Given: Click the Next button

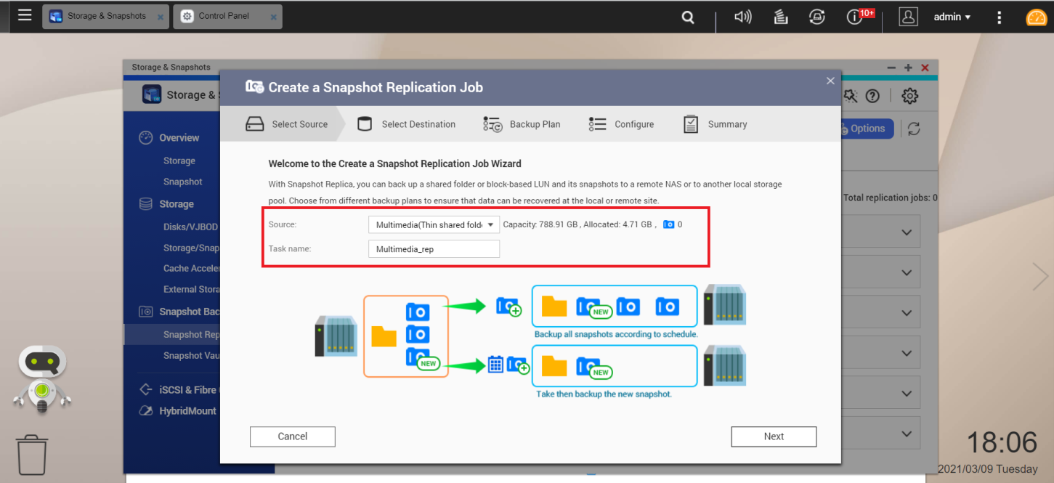Looking at the screenshot, I should coord(774,437).
